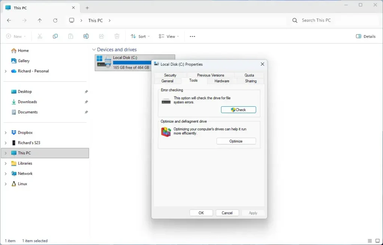The width and height of the screenshot is (383, 245).
Task: Click the search magnifier icon
Action: [x=295, y=21]
